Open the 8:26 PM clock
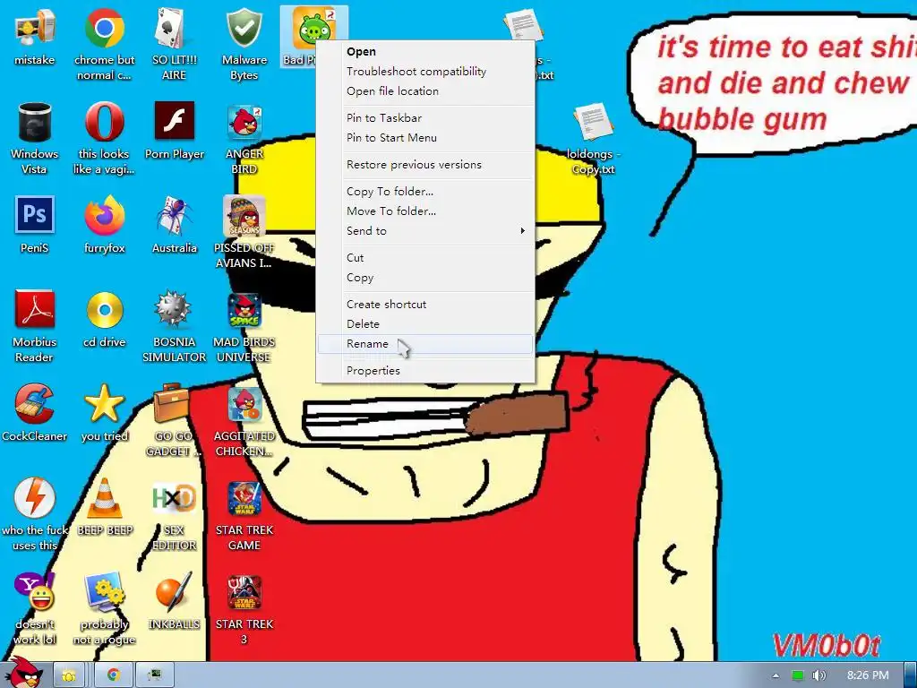Screen dimensions: 917x688 867,675
